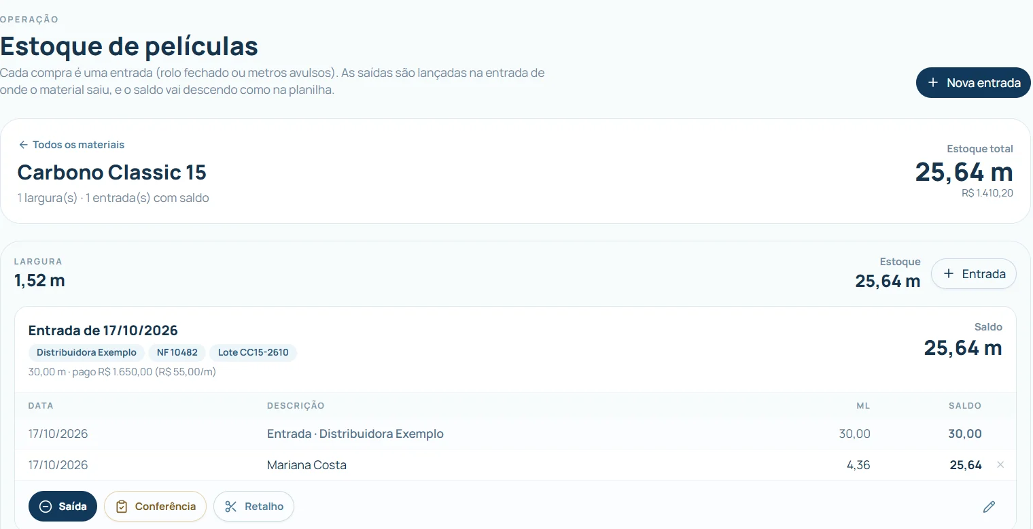Click the Estoque de películas page title
The image size is (1033, 529).
point(129,46)
